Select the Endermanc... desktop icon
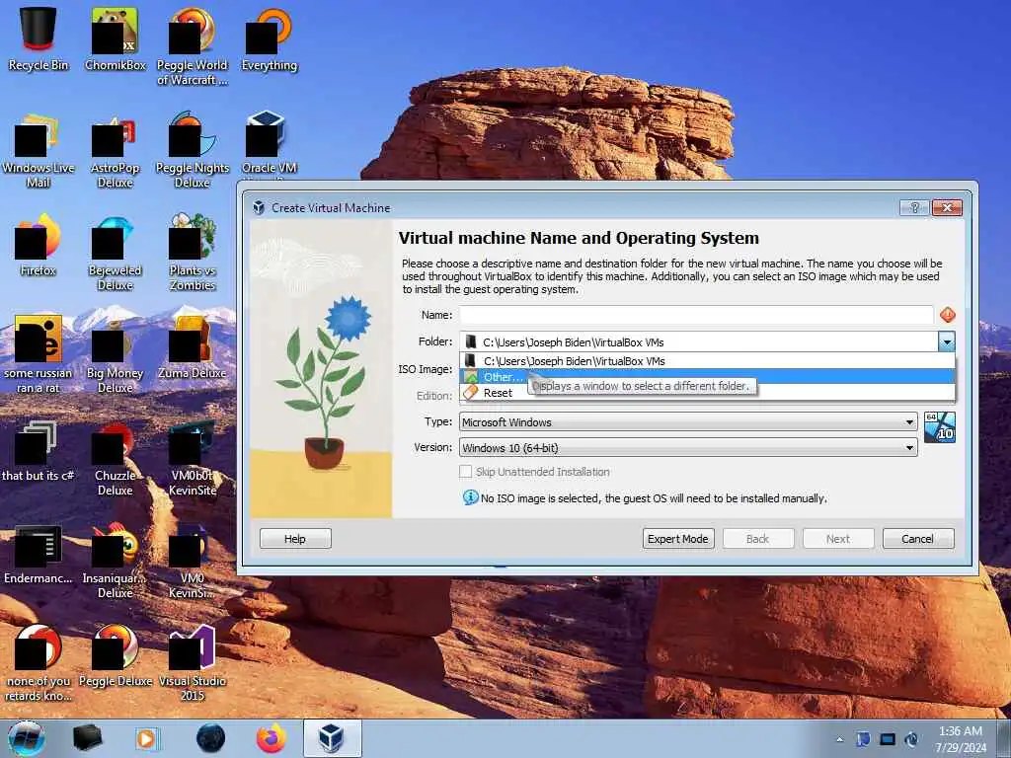Screen dimensions: 1011x758 point(39,555)
